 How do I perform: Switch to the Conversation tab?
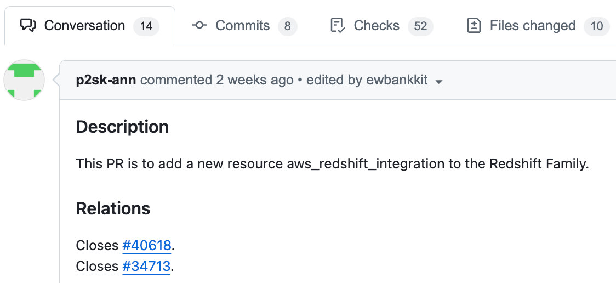point(84,25)
